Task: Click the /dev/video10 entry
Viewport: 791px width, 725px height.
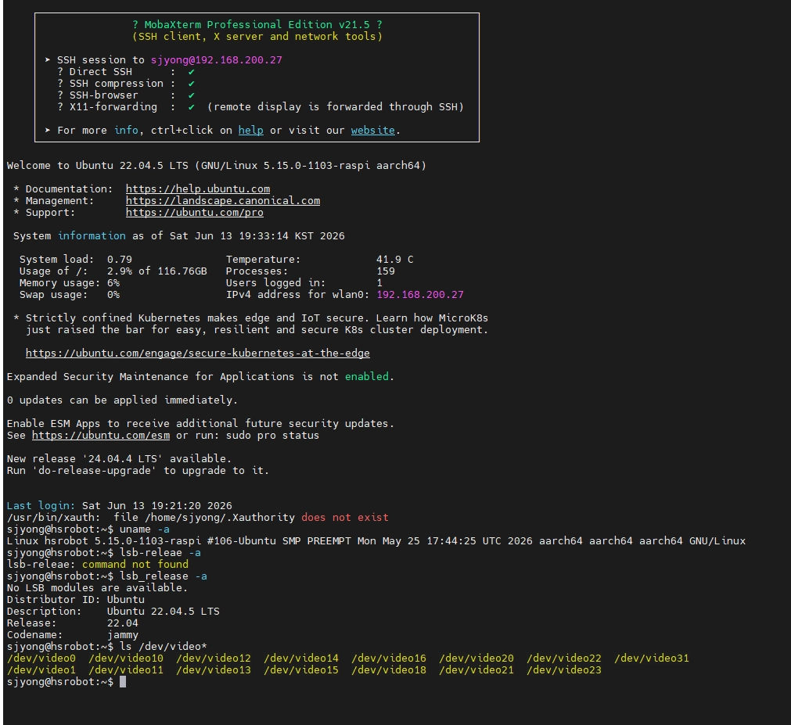Action: pos(126,658)
